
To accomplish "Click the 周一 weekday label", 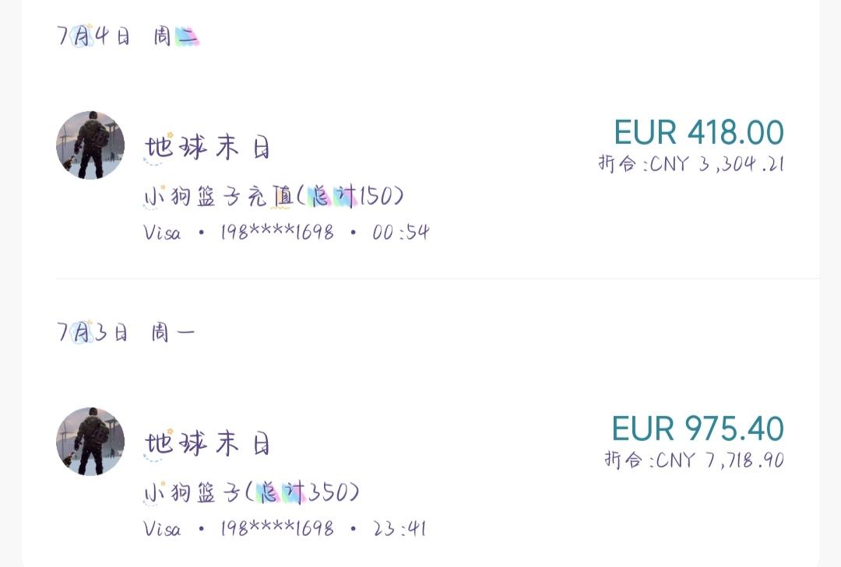I will click(x=173, y=333).
